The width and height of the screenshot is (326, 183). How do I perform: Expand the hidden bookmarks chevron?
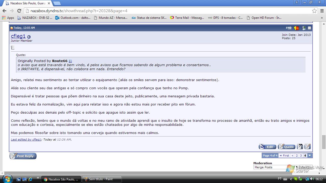pos(322,18)
